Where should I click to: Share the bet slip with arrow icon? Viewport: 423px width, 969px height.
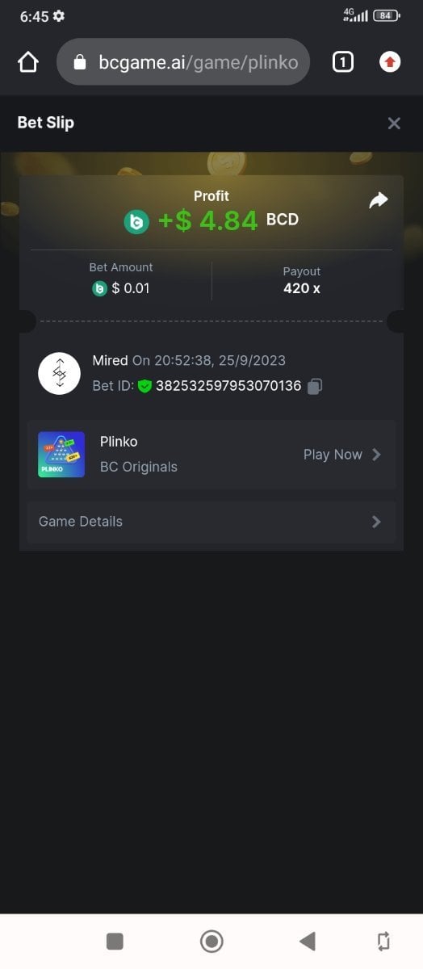(379, 201)
